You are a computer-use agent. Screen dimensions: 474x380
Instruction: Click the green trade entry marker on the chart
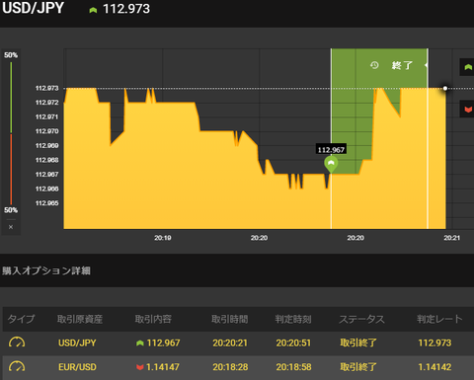[331, 164]
